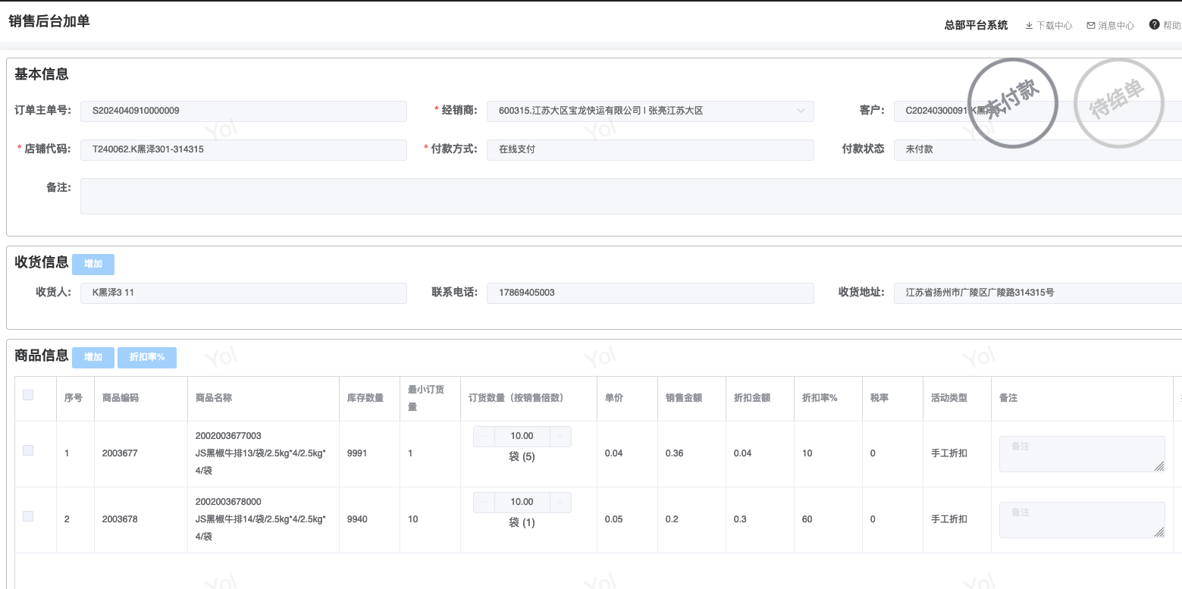The image size is (1182, 589).
Task: Click 增加 button in 收货信息 section
Action: pyautogui.click(x=93, y=265)
